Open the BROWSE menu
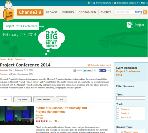The width and height of the screenshot is (148, 133). (52, 12)
